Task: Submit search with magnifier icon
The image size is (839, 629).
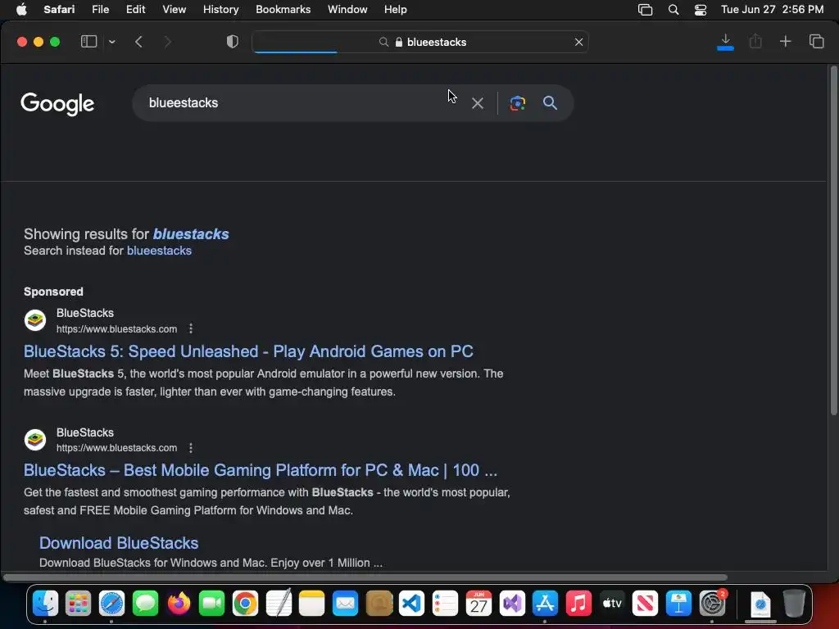Action: [x=550, y=102]
